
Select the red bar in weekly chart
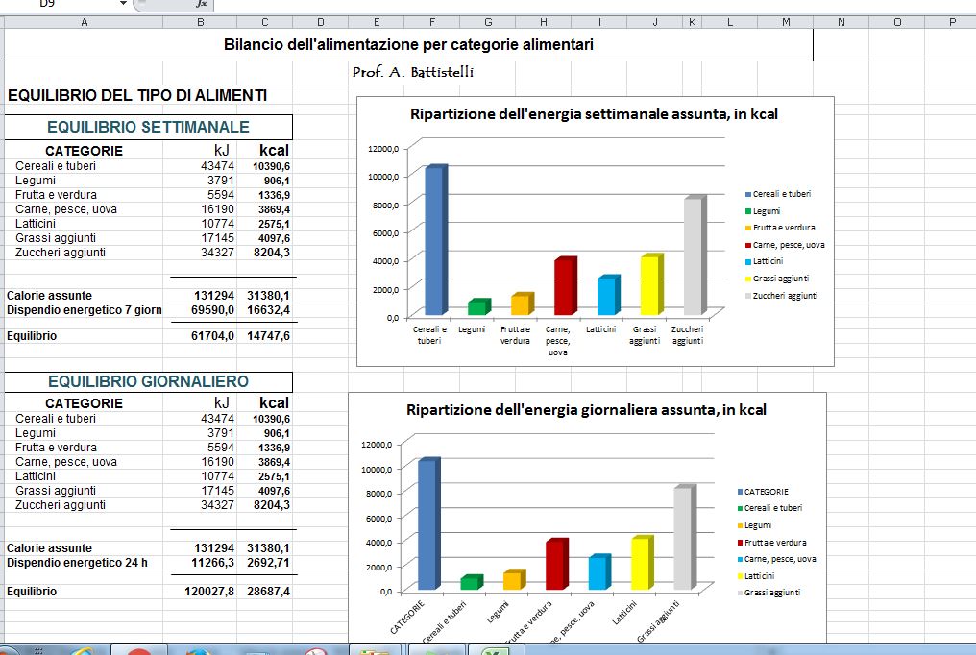565,285
